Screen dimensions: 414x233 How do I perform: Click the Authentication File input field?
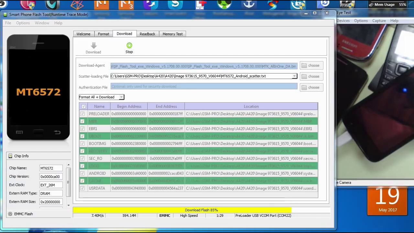[x=204, y=86]
